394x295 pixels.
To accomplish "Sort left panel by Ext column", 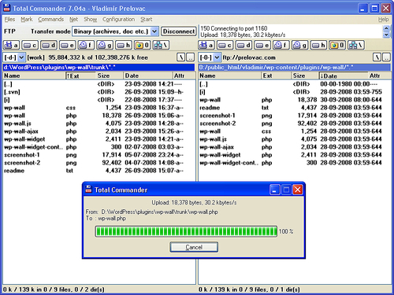I will point(80,76).
